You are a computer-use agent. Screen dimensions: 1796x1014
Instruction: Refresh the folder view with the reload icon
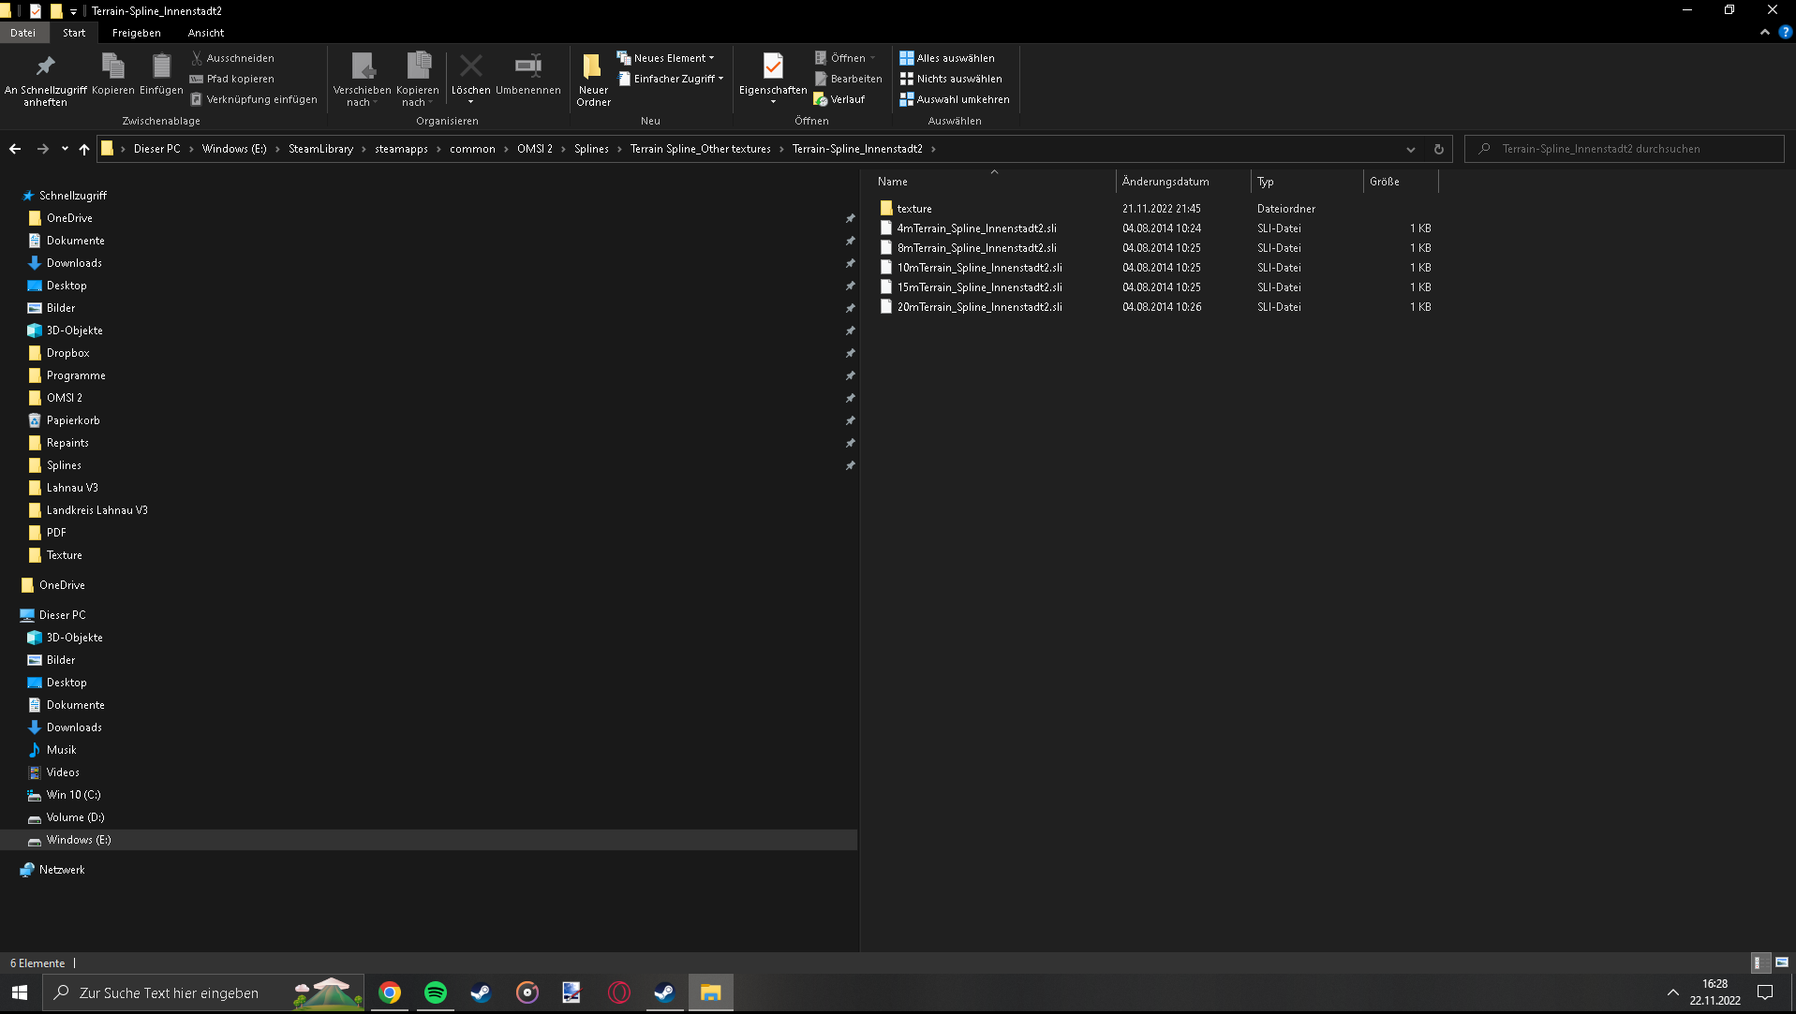point(1438,149)
